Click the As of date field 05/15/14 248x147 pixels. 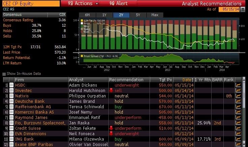pos(229,9)
